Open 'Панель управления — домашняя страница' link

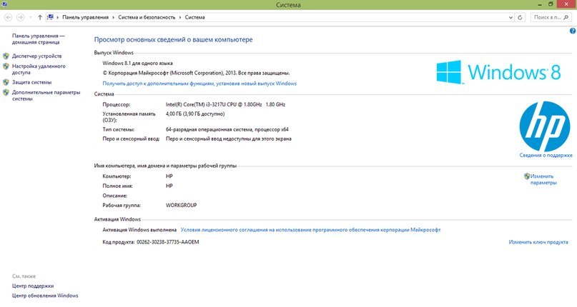(39, 39)
